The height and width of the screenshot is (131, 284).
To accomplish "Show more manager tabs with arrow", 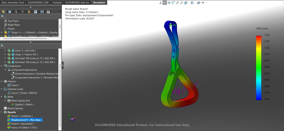I will coord(60,11).
